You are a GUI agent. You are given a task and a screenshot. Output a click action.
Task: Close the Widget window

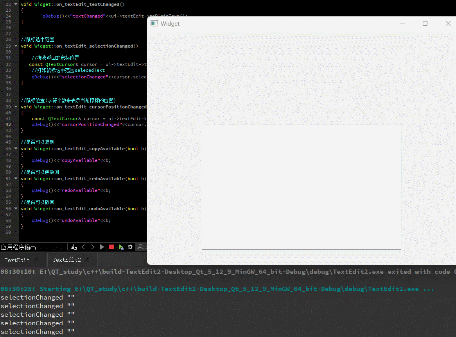[x=448, y=23]
